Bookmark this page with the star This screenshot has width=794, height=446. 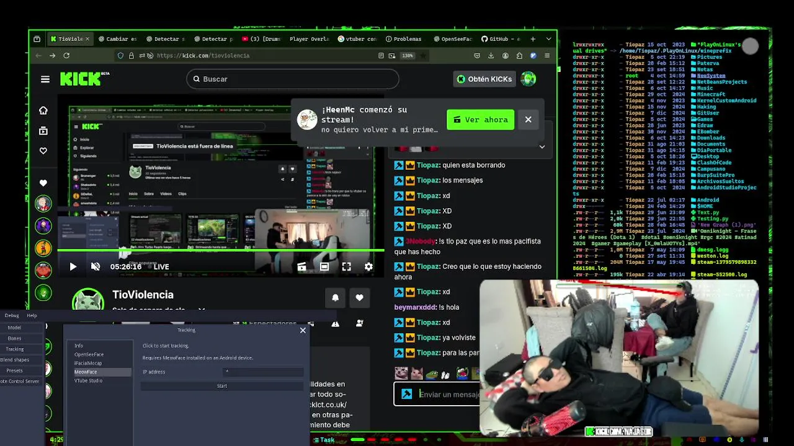pyautogui.click(x=424, y=56)
